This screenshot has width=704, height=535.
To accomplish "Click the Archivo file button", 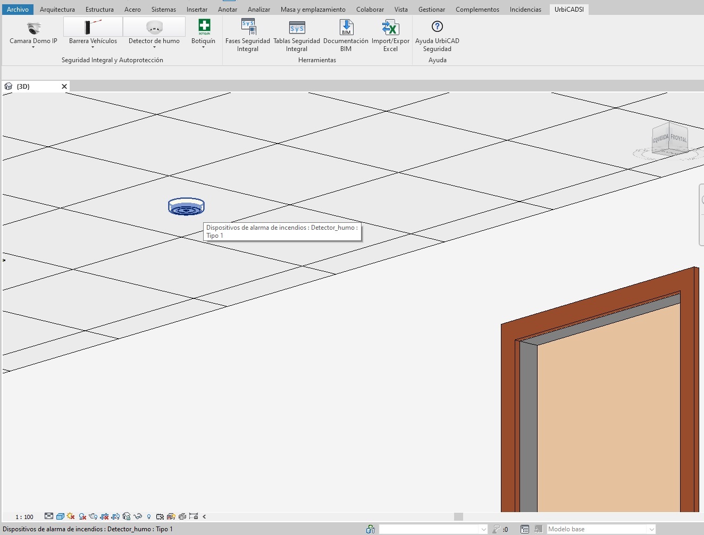I will click(18, 10).
